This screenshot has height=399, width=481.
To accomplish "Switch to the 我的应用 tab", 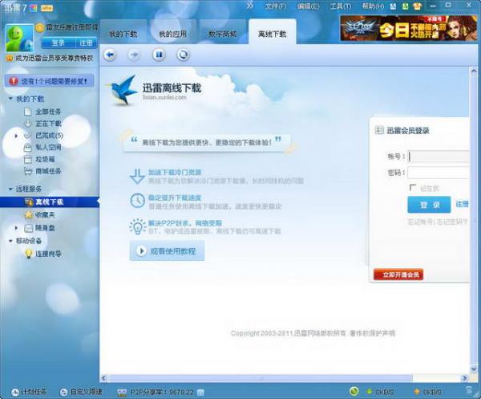I will (172, 34).
